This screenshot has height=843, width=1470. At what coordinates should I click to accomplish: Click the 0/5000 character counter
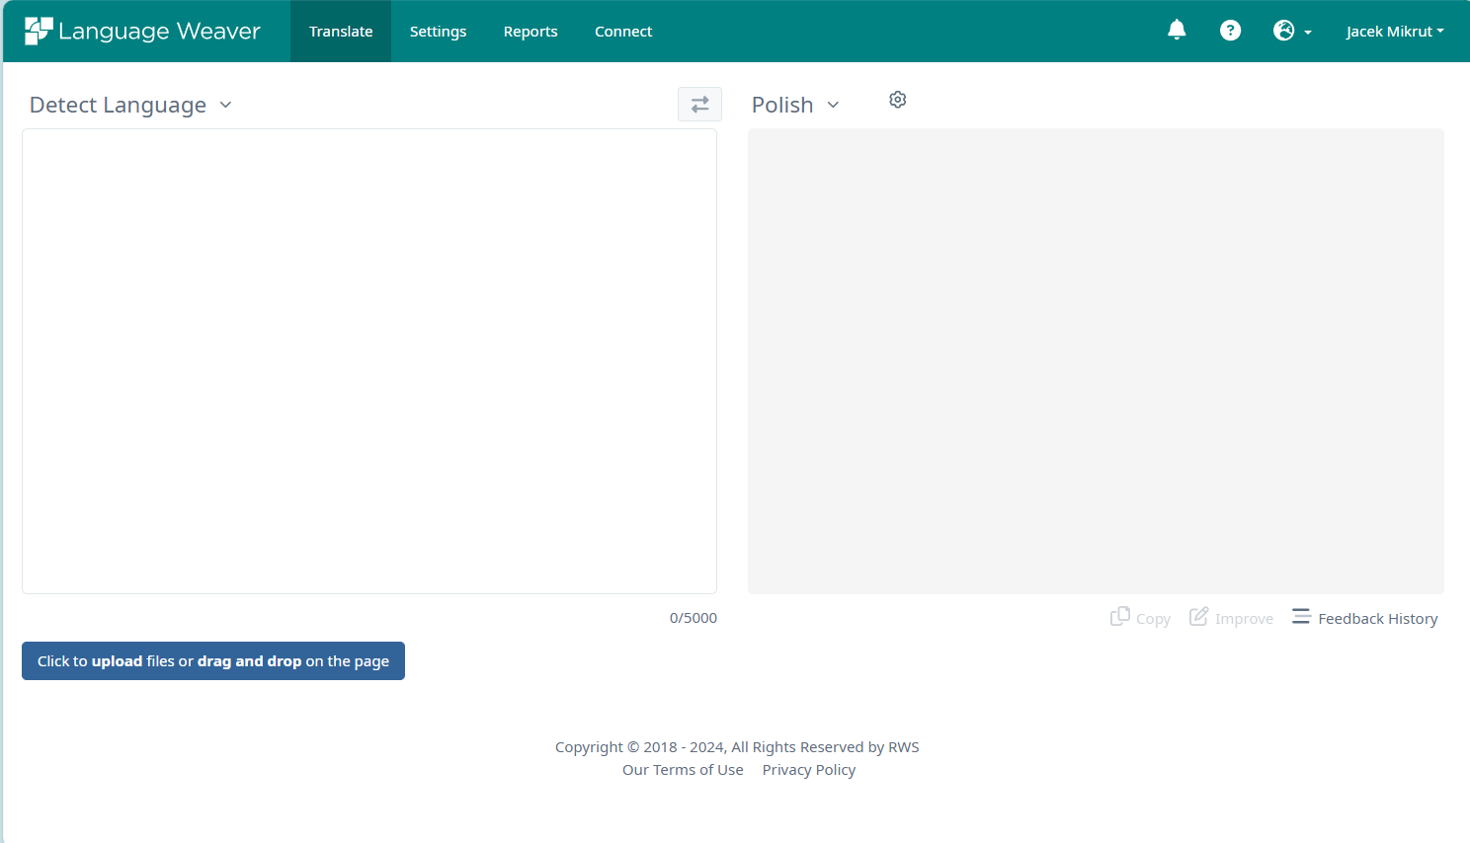pyautogui.click(x=694, y=618)
